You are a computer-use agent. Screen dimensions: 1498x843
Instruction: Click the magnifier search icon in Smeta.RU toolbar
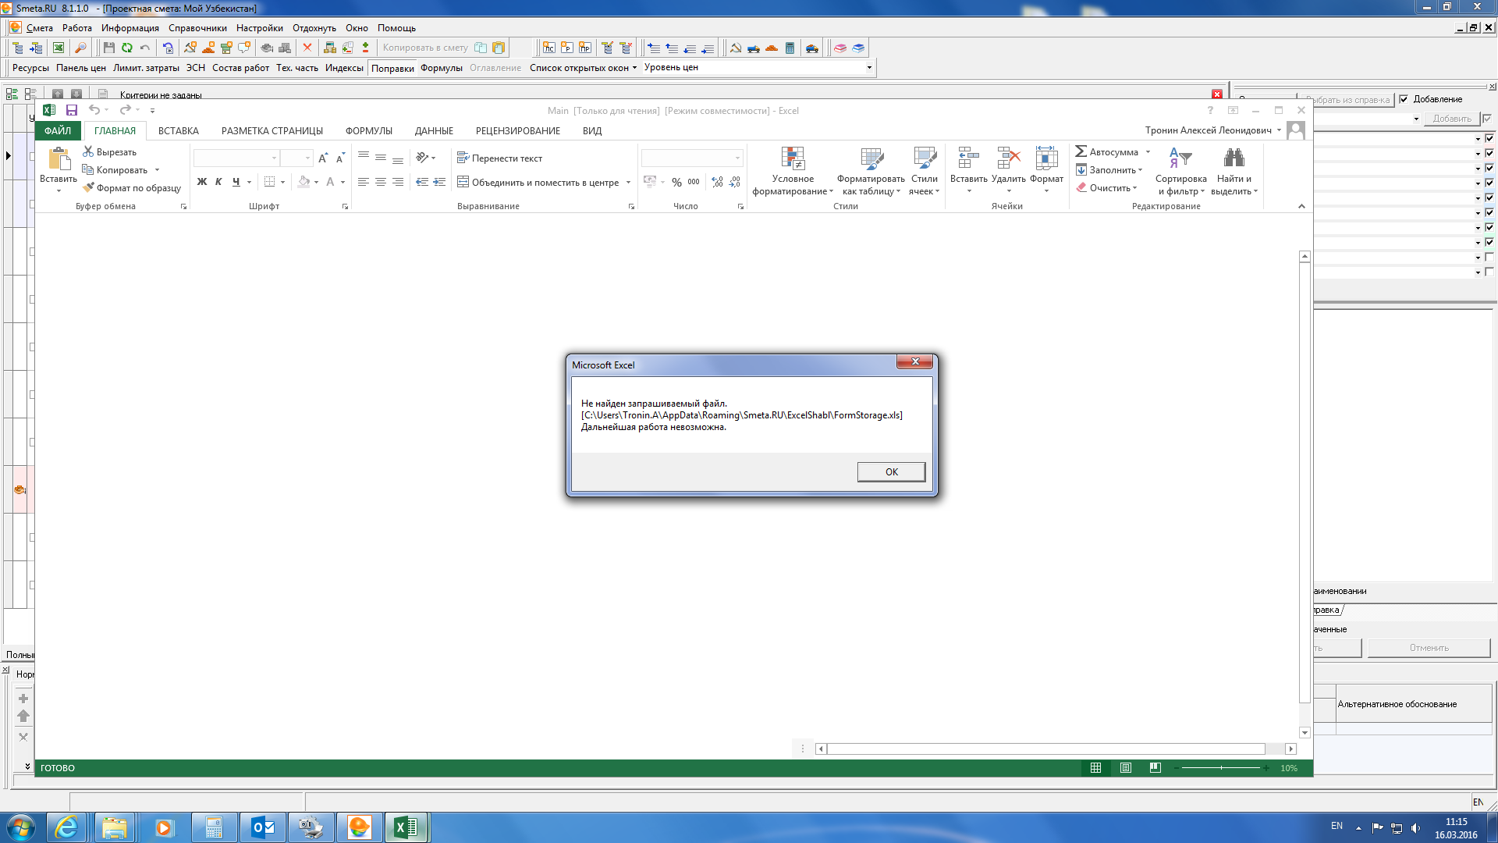coord(80,48)
